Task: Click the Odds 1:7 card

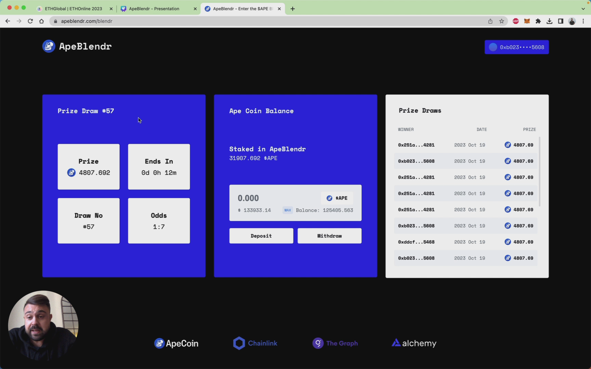Action: click(159, 221)
